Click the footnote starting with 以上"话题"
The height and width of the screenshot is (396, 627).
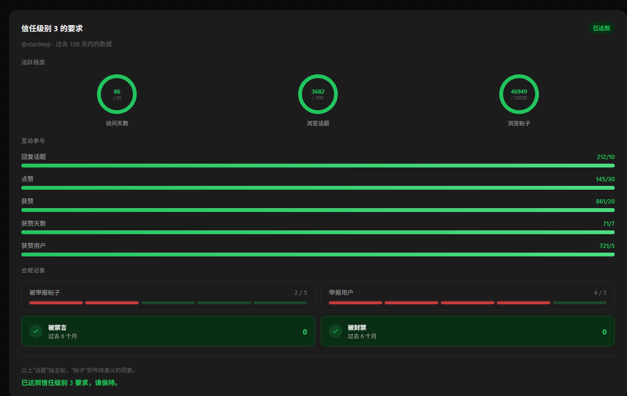pyautogui.click(x=79, y=370)
